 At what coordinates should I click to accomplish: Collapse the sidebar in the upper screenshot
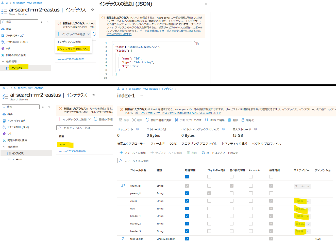(48, 22)
